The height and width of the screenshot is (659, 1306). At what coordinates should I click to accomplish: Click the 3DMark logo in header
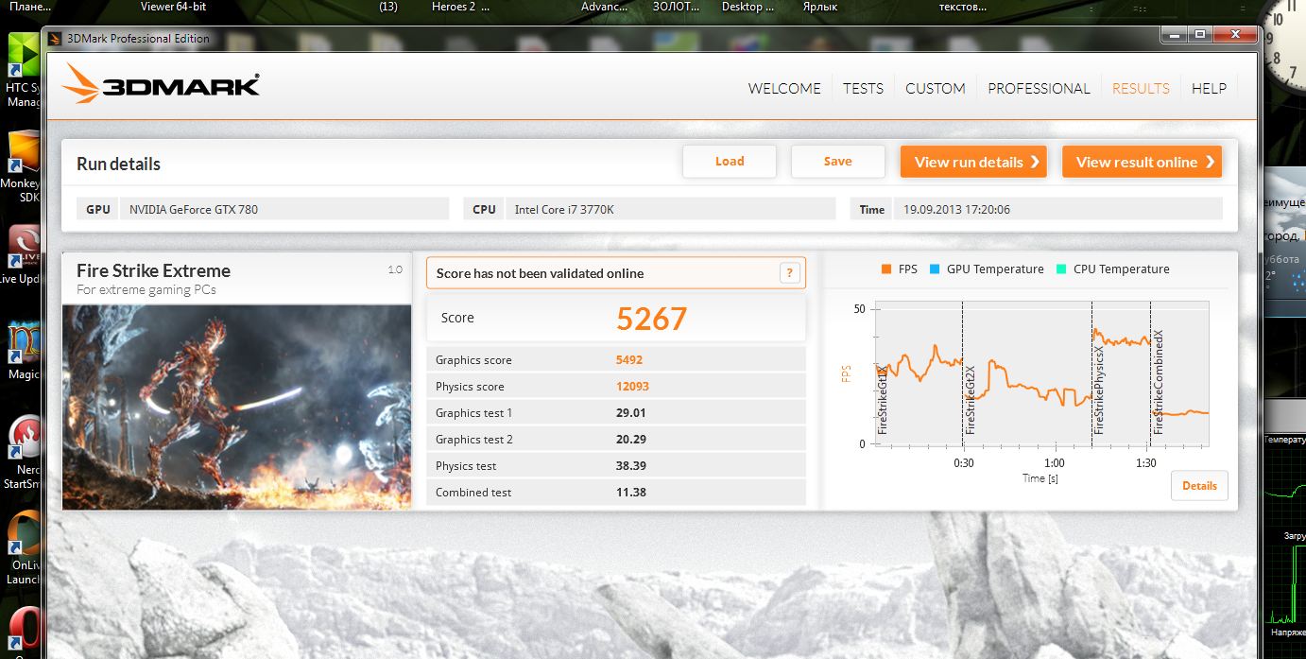pos(161,85)
